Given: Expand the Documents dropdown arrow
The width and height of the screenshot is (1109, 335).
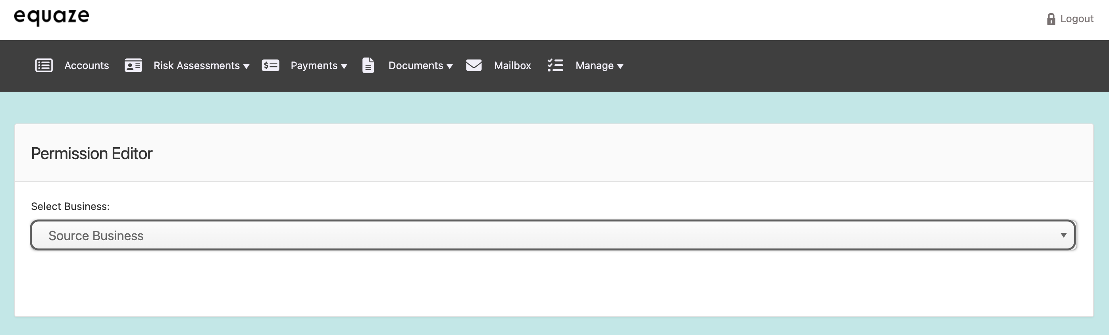Looking at the screenshot, I should tap(449, 66).
